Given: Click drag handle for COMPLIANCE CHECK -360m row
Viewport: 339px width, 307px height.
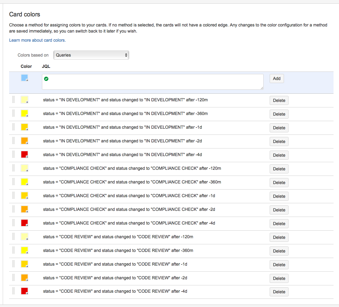Looking at the screenshot, I should [x=13, y=182].
